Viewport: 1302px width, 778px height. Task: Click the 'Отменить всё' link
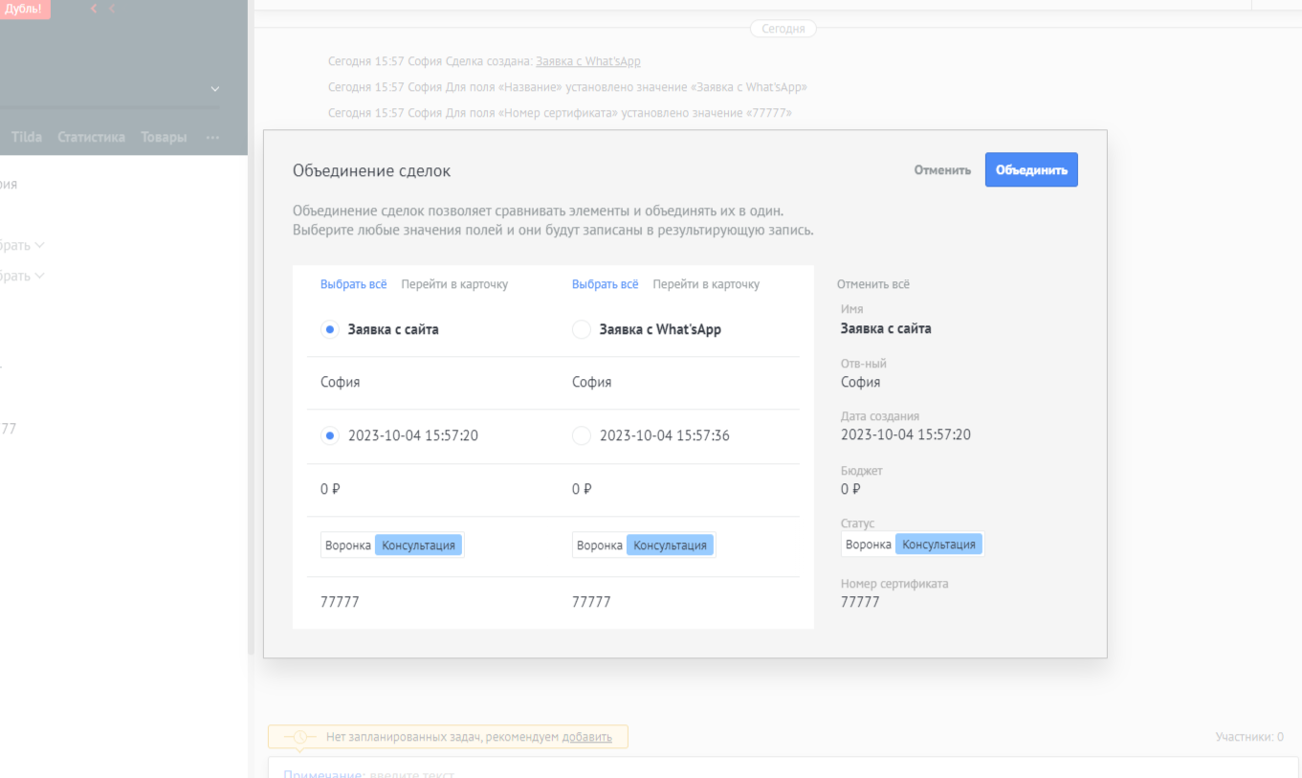click(x=873, y=284)
